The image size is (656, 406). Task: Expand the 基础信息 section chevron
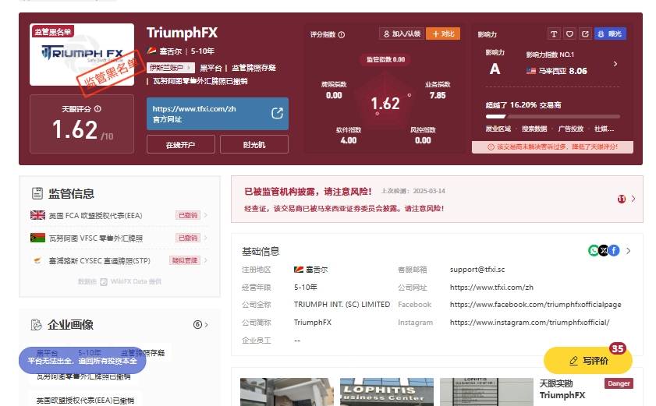pos(629,251)
